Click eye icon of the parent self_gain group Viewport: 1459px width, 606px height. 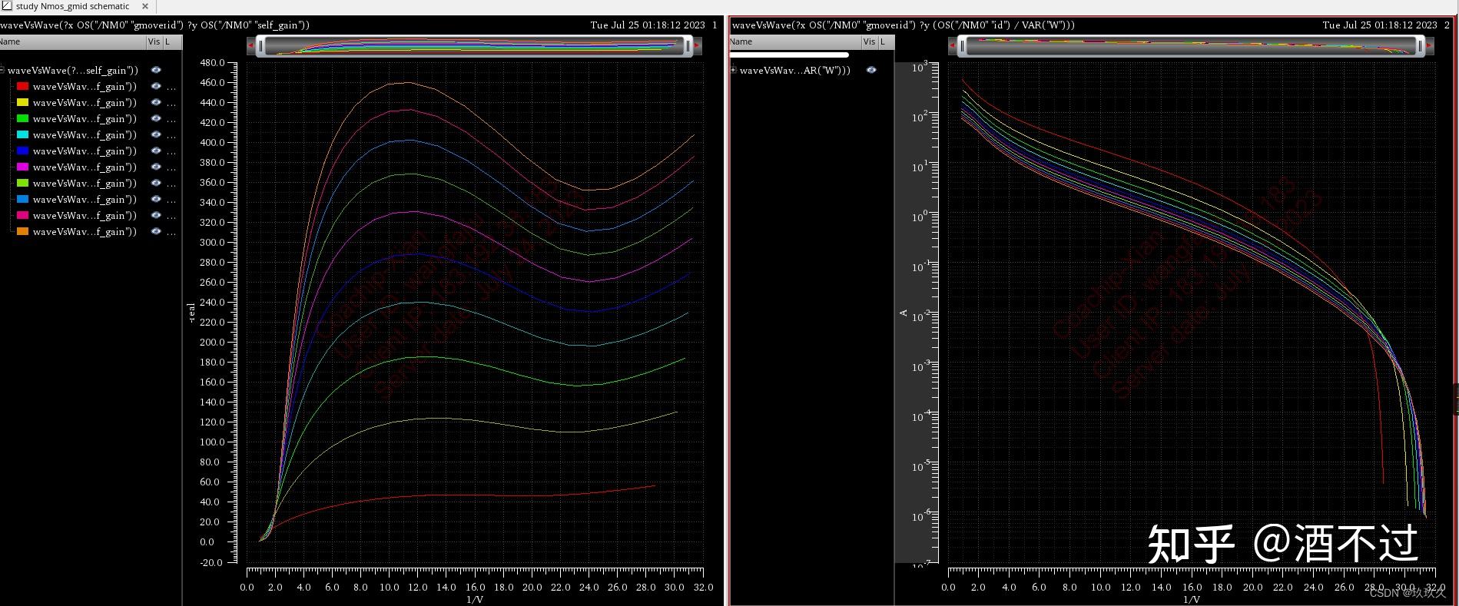pyautogui.click(x=156, y=70)
